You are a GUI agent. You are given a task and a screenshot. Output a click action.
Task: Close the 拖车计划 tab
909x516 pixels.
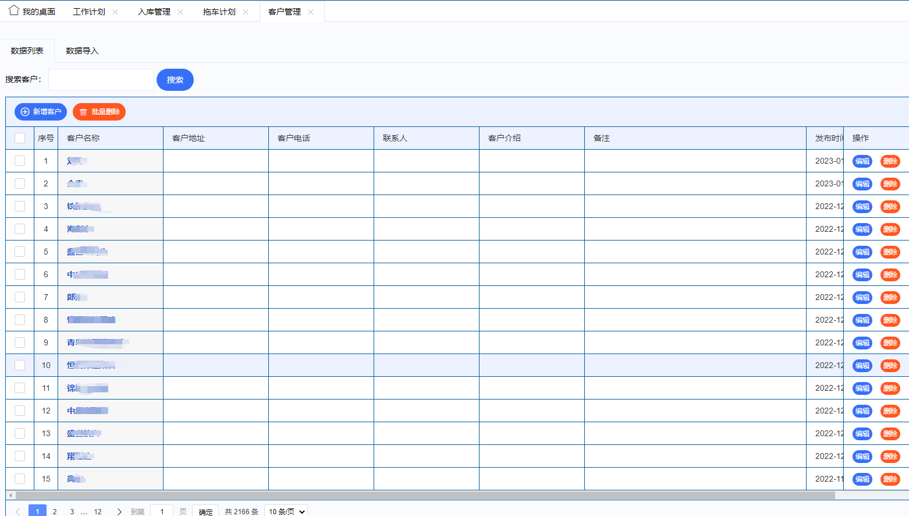246,12
